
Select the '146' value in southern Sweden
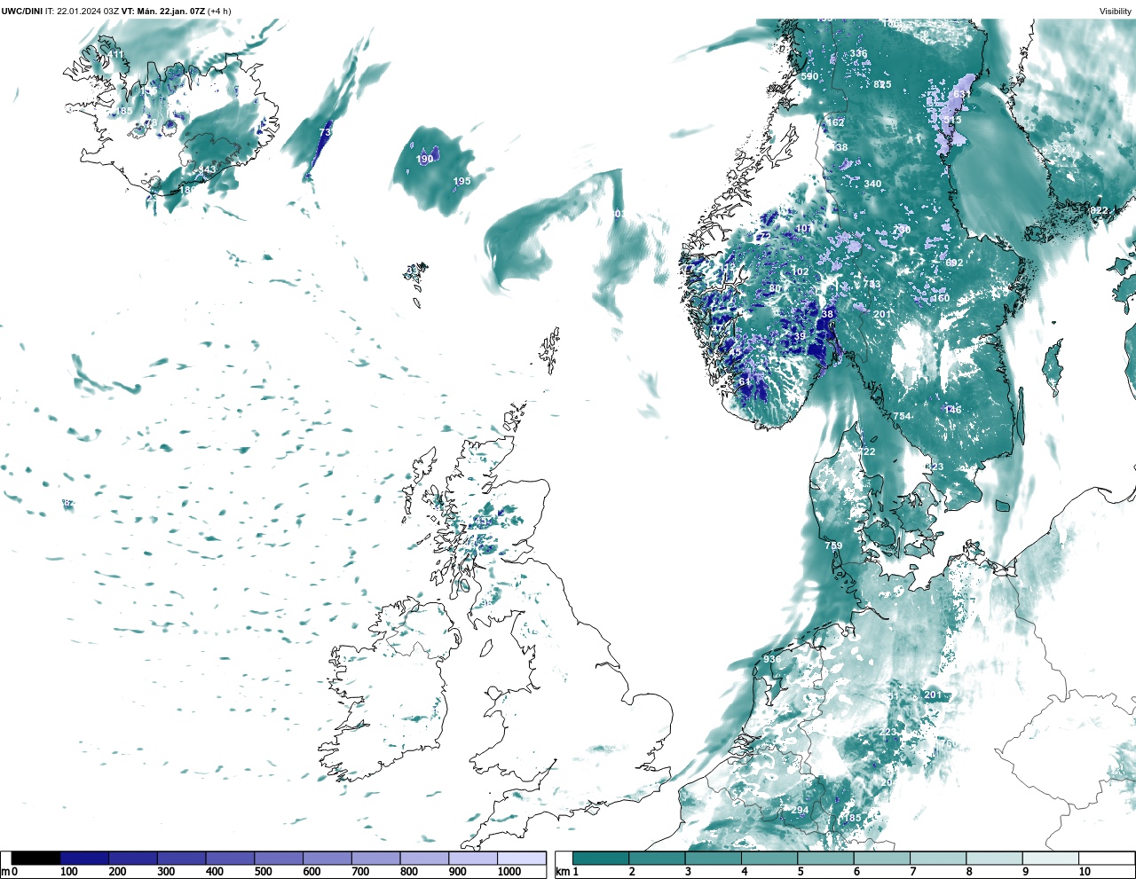[x=953, y=410]
